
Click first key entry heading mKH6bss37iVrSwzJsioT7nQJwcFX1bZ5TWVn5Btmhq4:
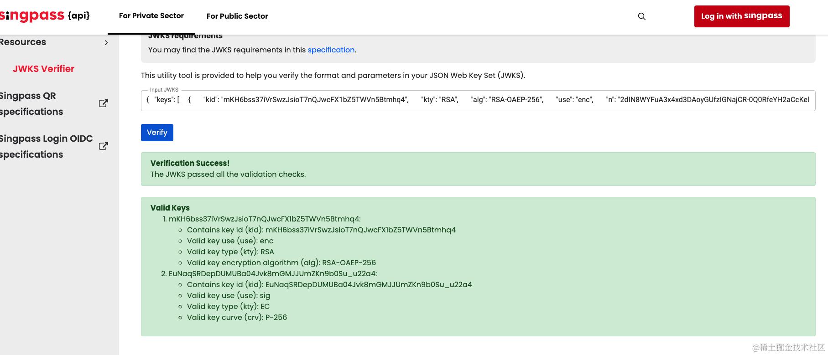click(x=265, y=219)
